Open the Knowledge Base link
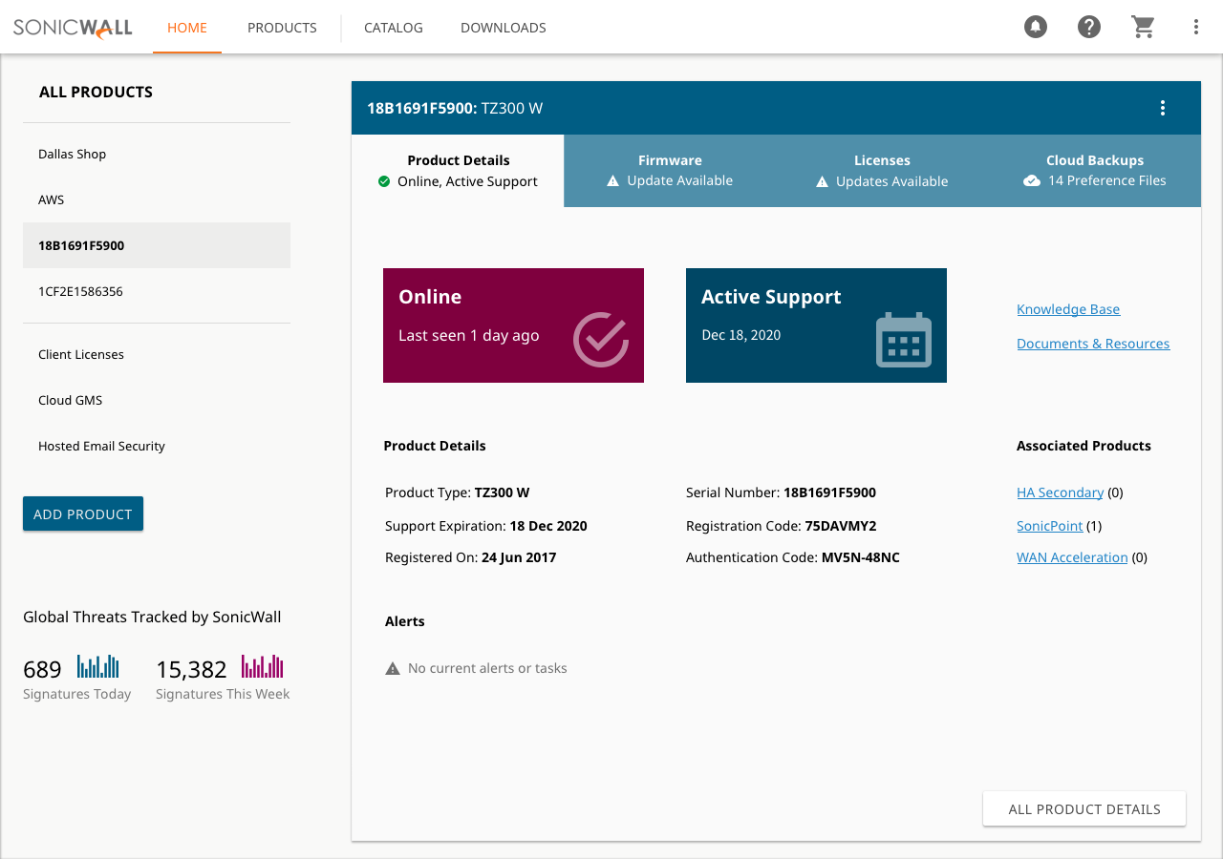The height and width of the screenshot is (859, 1223). 1068,309
